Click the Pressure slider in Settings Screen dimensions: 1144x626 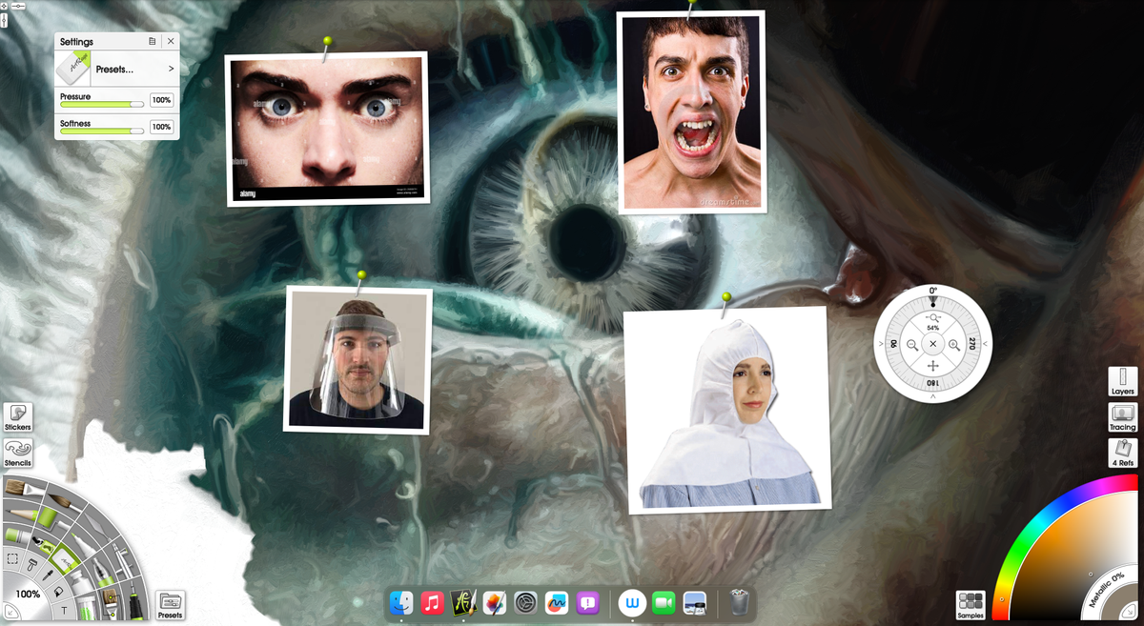point(102,101)
